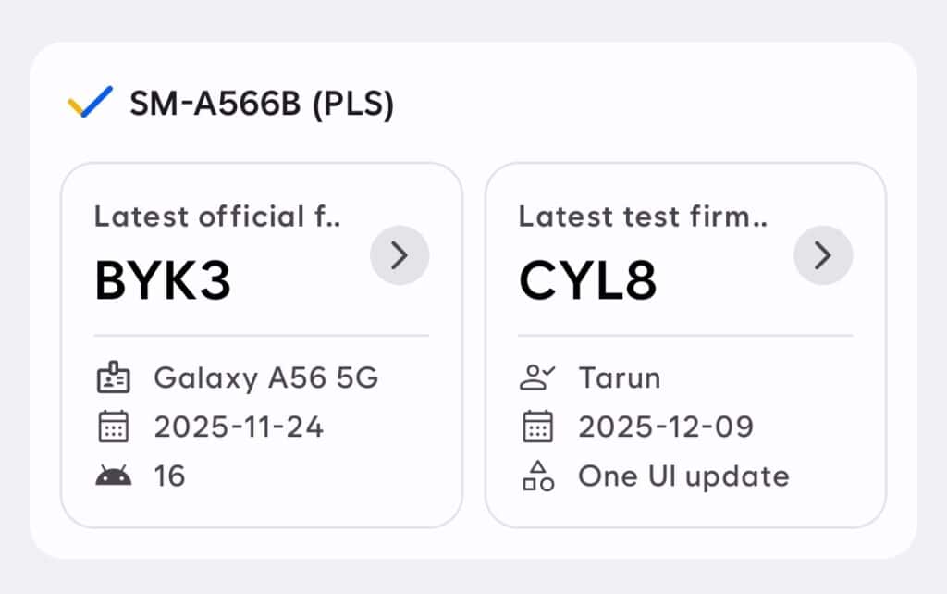Click the hierarchy icon beside One UI update
The width and height of the screenshot is (947, 594).
(536, 476)
